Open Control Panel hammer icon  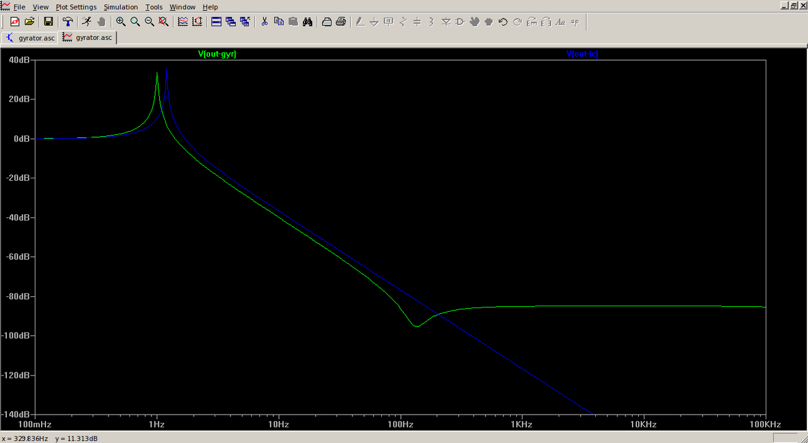[x=68, y=21]
